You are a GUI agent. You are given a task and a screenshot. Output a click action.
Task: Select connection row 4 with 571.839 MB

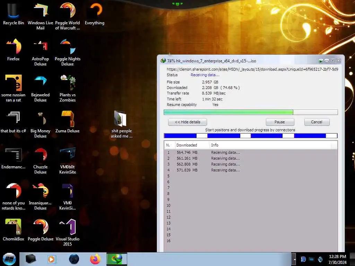pyautogui.click(x=251, y=170)
